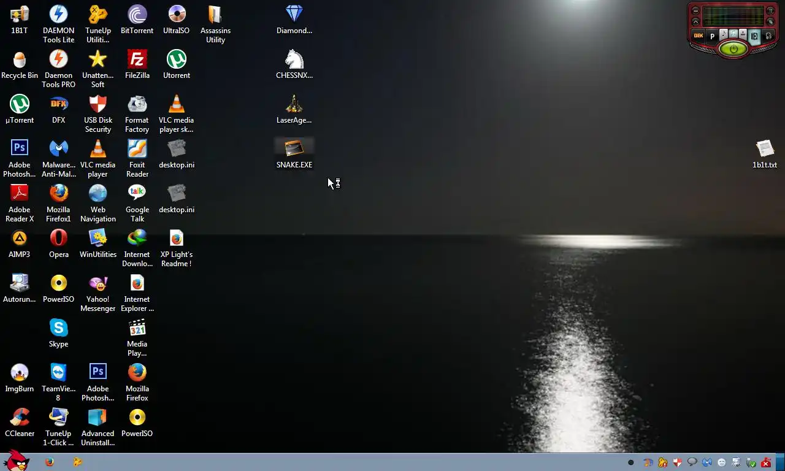Open VLC media player skinned shortcut
Screen dimensions: 785x471
pos(176,113)
